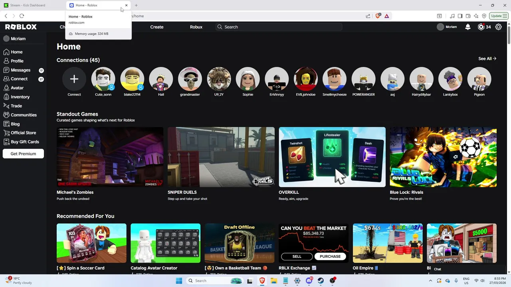Close the Home - Roblox tab
This screenshot has width=511, height=287.
click(126, 5)
